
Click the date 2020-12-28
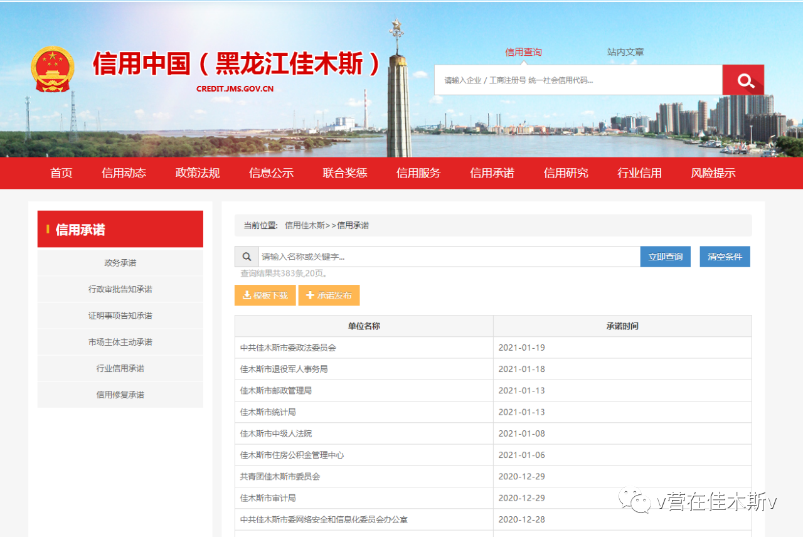521,519
